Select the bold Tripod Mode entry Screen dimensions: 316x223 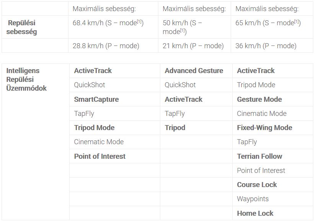[94, 128]
